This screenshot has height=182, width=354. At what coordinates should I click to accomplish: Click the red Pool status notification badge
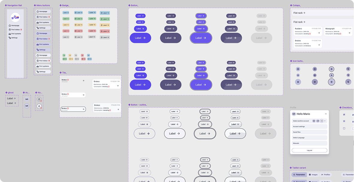click(21, 29)
